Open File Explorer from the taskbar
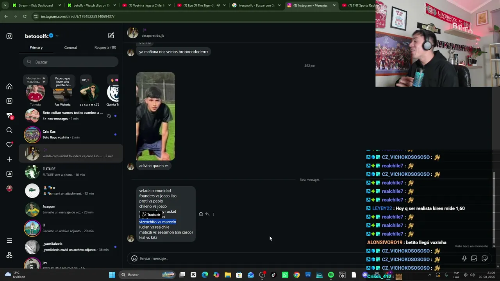The image size is (500, 281). [x=228, y=275]
